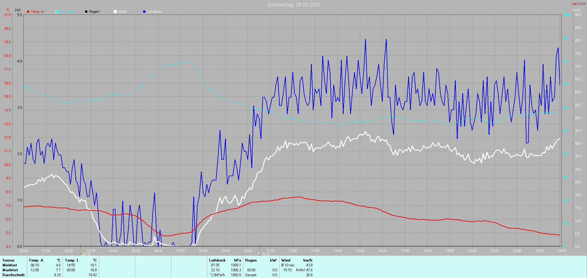The width and height of the screenshot is (587, 278).
Task: Click the Temp. I. minimum time '14:55'
Action: (71, 265)
